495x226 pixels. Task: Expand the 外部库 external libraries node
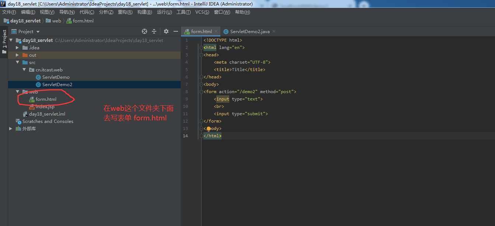pyautogui.click(x=11, y=129)
